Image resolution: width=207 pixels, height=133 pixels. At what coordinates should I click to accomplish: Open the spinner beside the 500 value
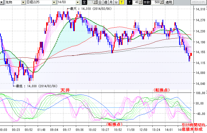tap(162, 2)
